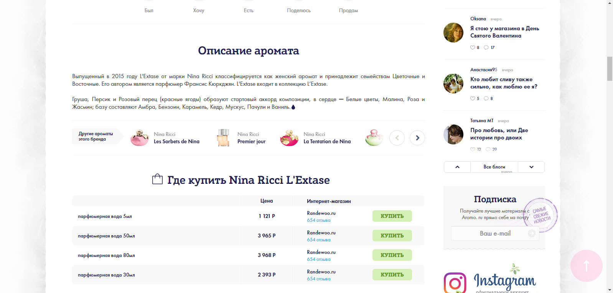Buy the 80мл парфюмерная вода
Image resolution: width=613 pixels, height=293 pixels.
click(392, 255)
